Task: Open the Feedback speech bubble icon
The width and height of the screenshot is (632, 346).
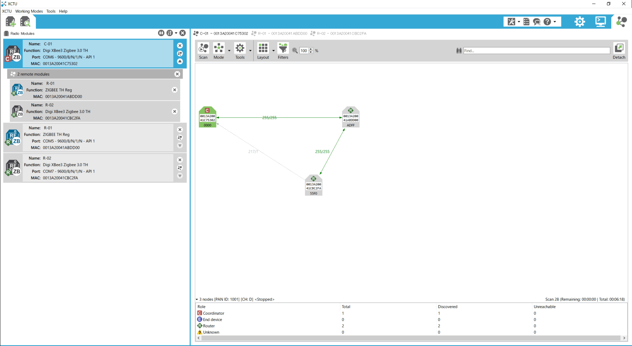Action: (x=537, y=22)
